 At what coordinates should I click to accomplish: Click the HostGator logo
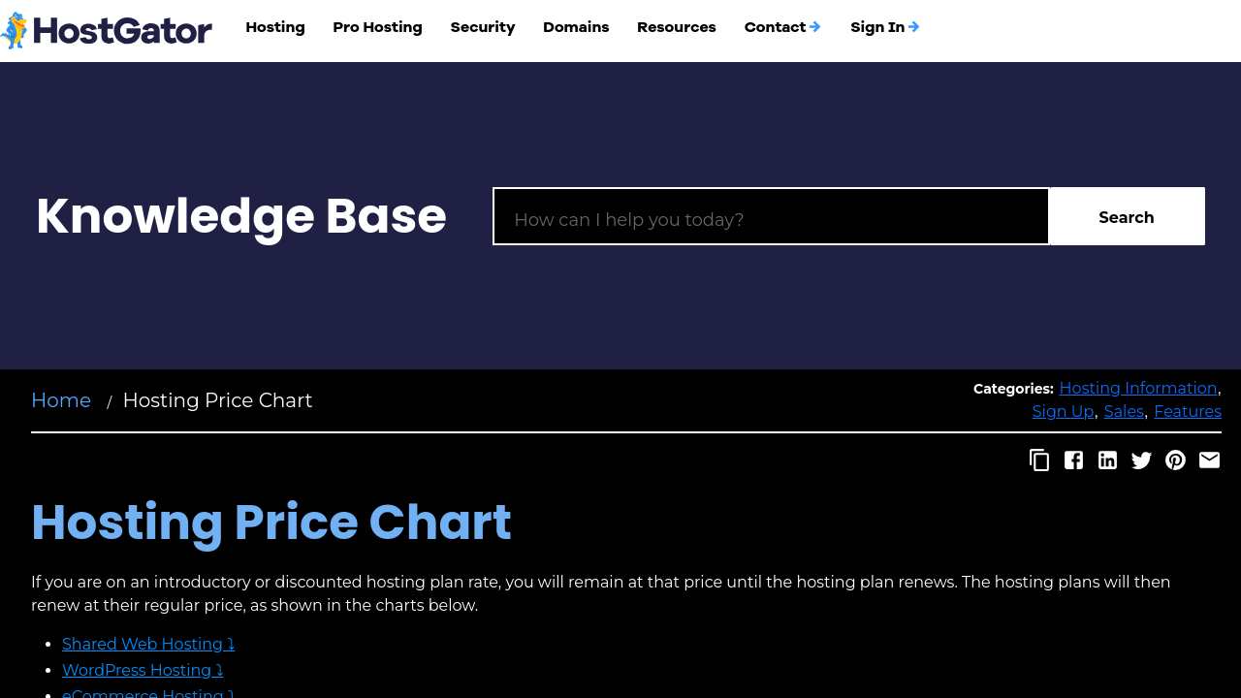(x=107, y=30)
